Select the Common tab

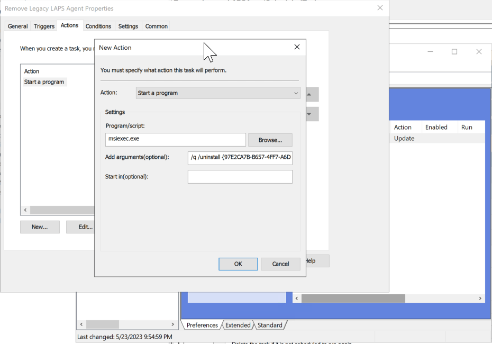coord(157,26)
